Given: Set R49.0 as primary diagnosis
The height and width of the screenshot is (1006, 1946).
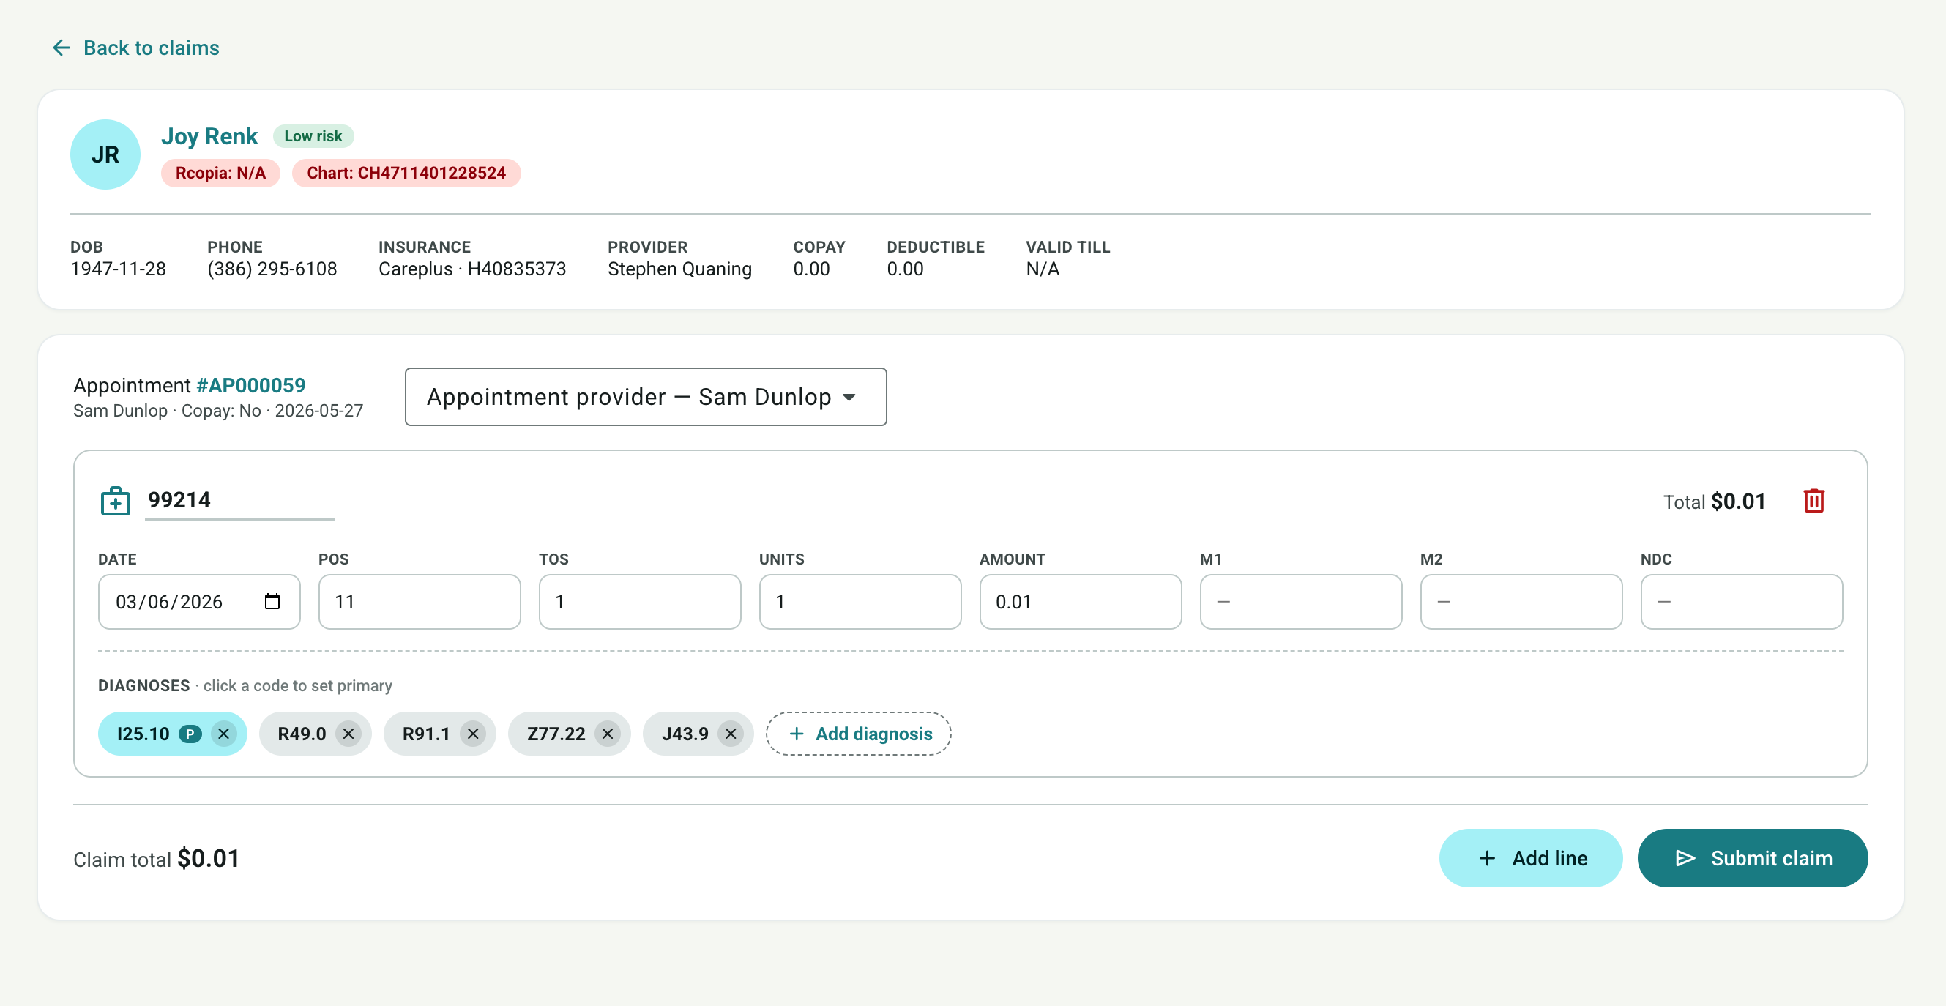Looking at the screenshot, I should coord(302,734).
